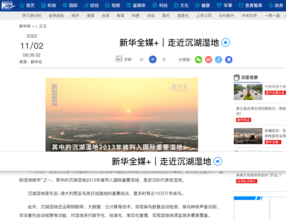Click the 新华视点 red tag
The height and width of the screenshot is (220, 286).
[x=244, y=120]
